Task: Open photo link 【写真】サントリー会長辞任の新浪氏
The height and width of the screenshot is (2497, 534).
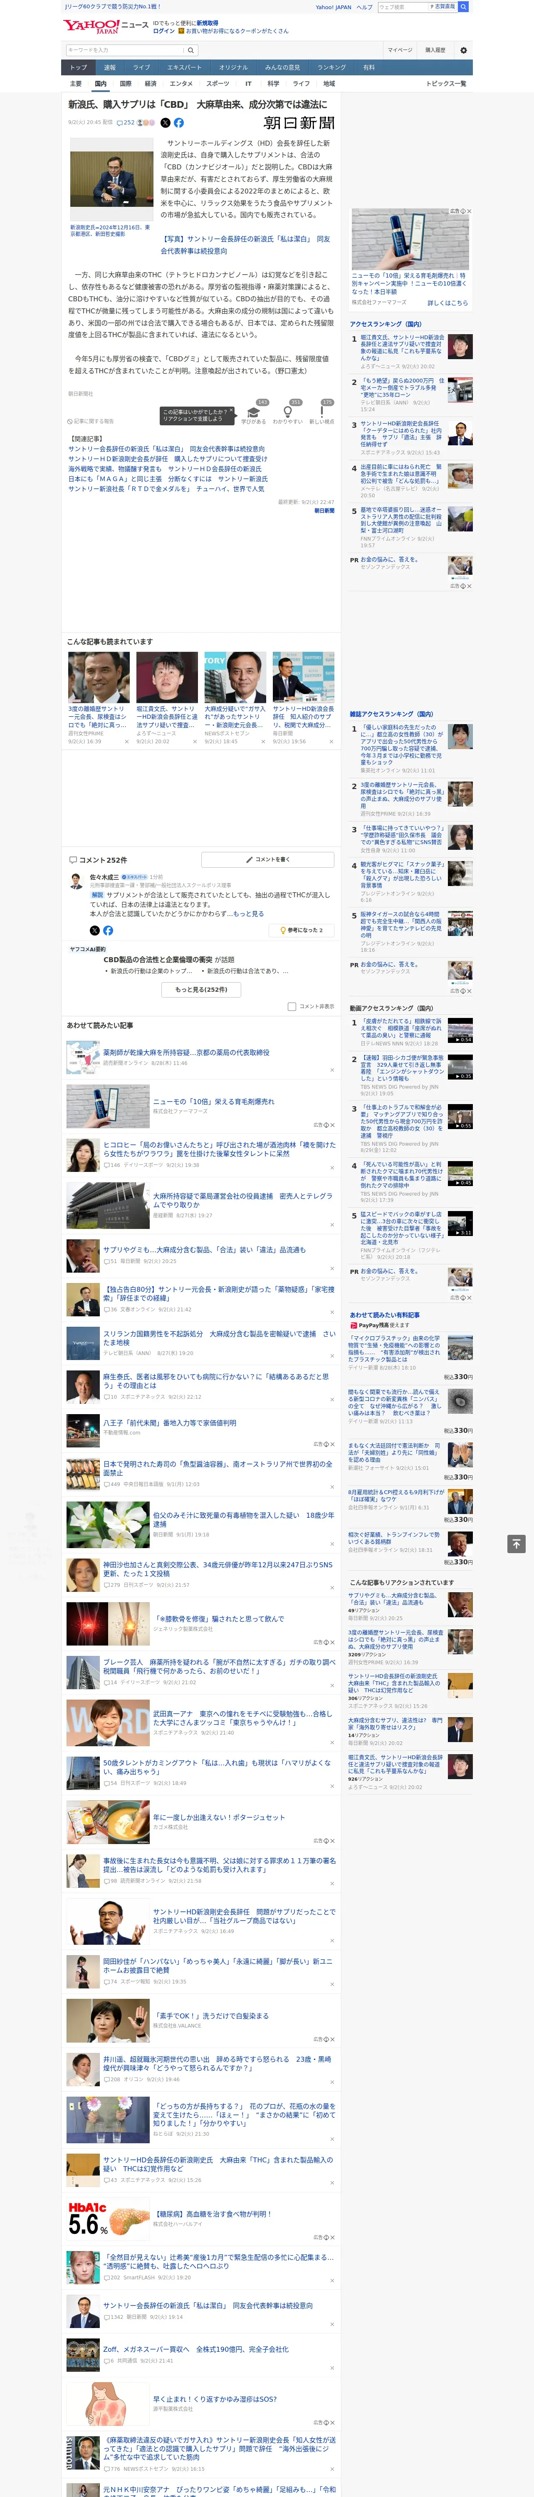Action: point(245,244)
